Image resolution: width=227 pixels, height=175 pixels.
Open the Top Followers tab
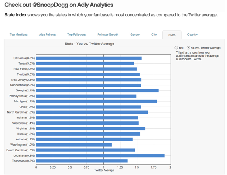[x=76, y=35]
